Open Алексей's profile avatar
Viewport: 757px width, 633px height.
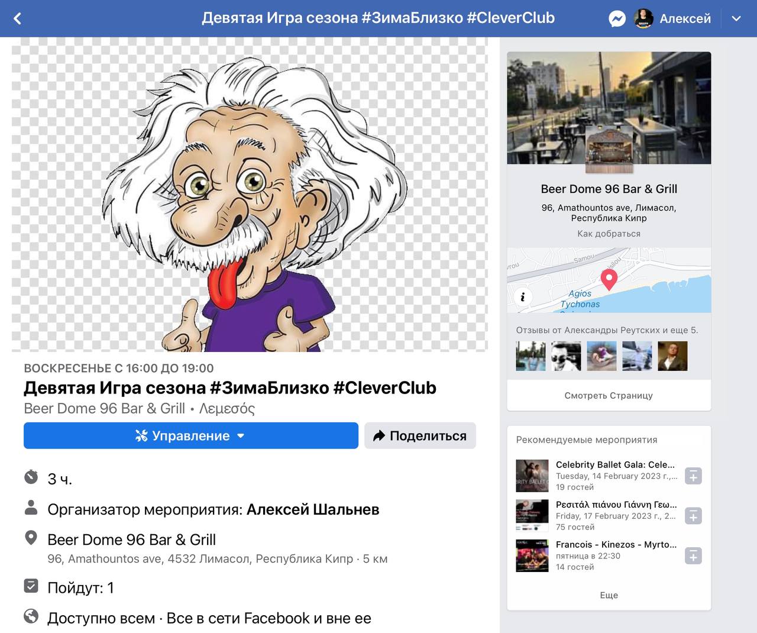click(x=643, y=18)
